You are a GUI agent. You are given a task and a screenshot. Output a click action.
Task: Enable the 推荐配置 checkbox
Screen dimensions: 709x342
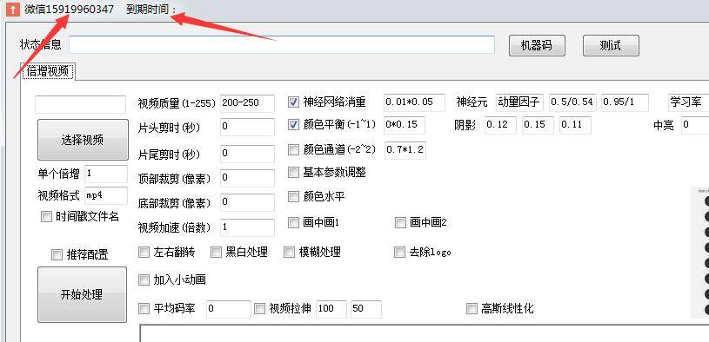pos(57,255)
